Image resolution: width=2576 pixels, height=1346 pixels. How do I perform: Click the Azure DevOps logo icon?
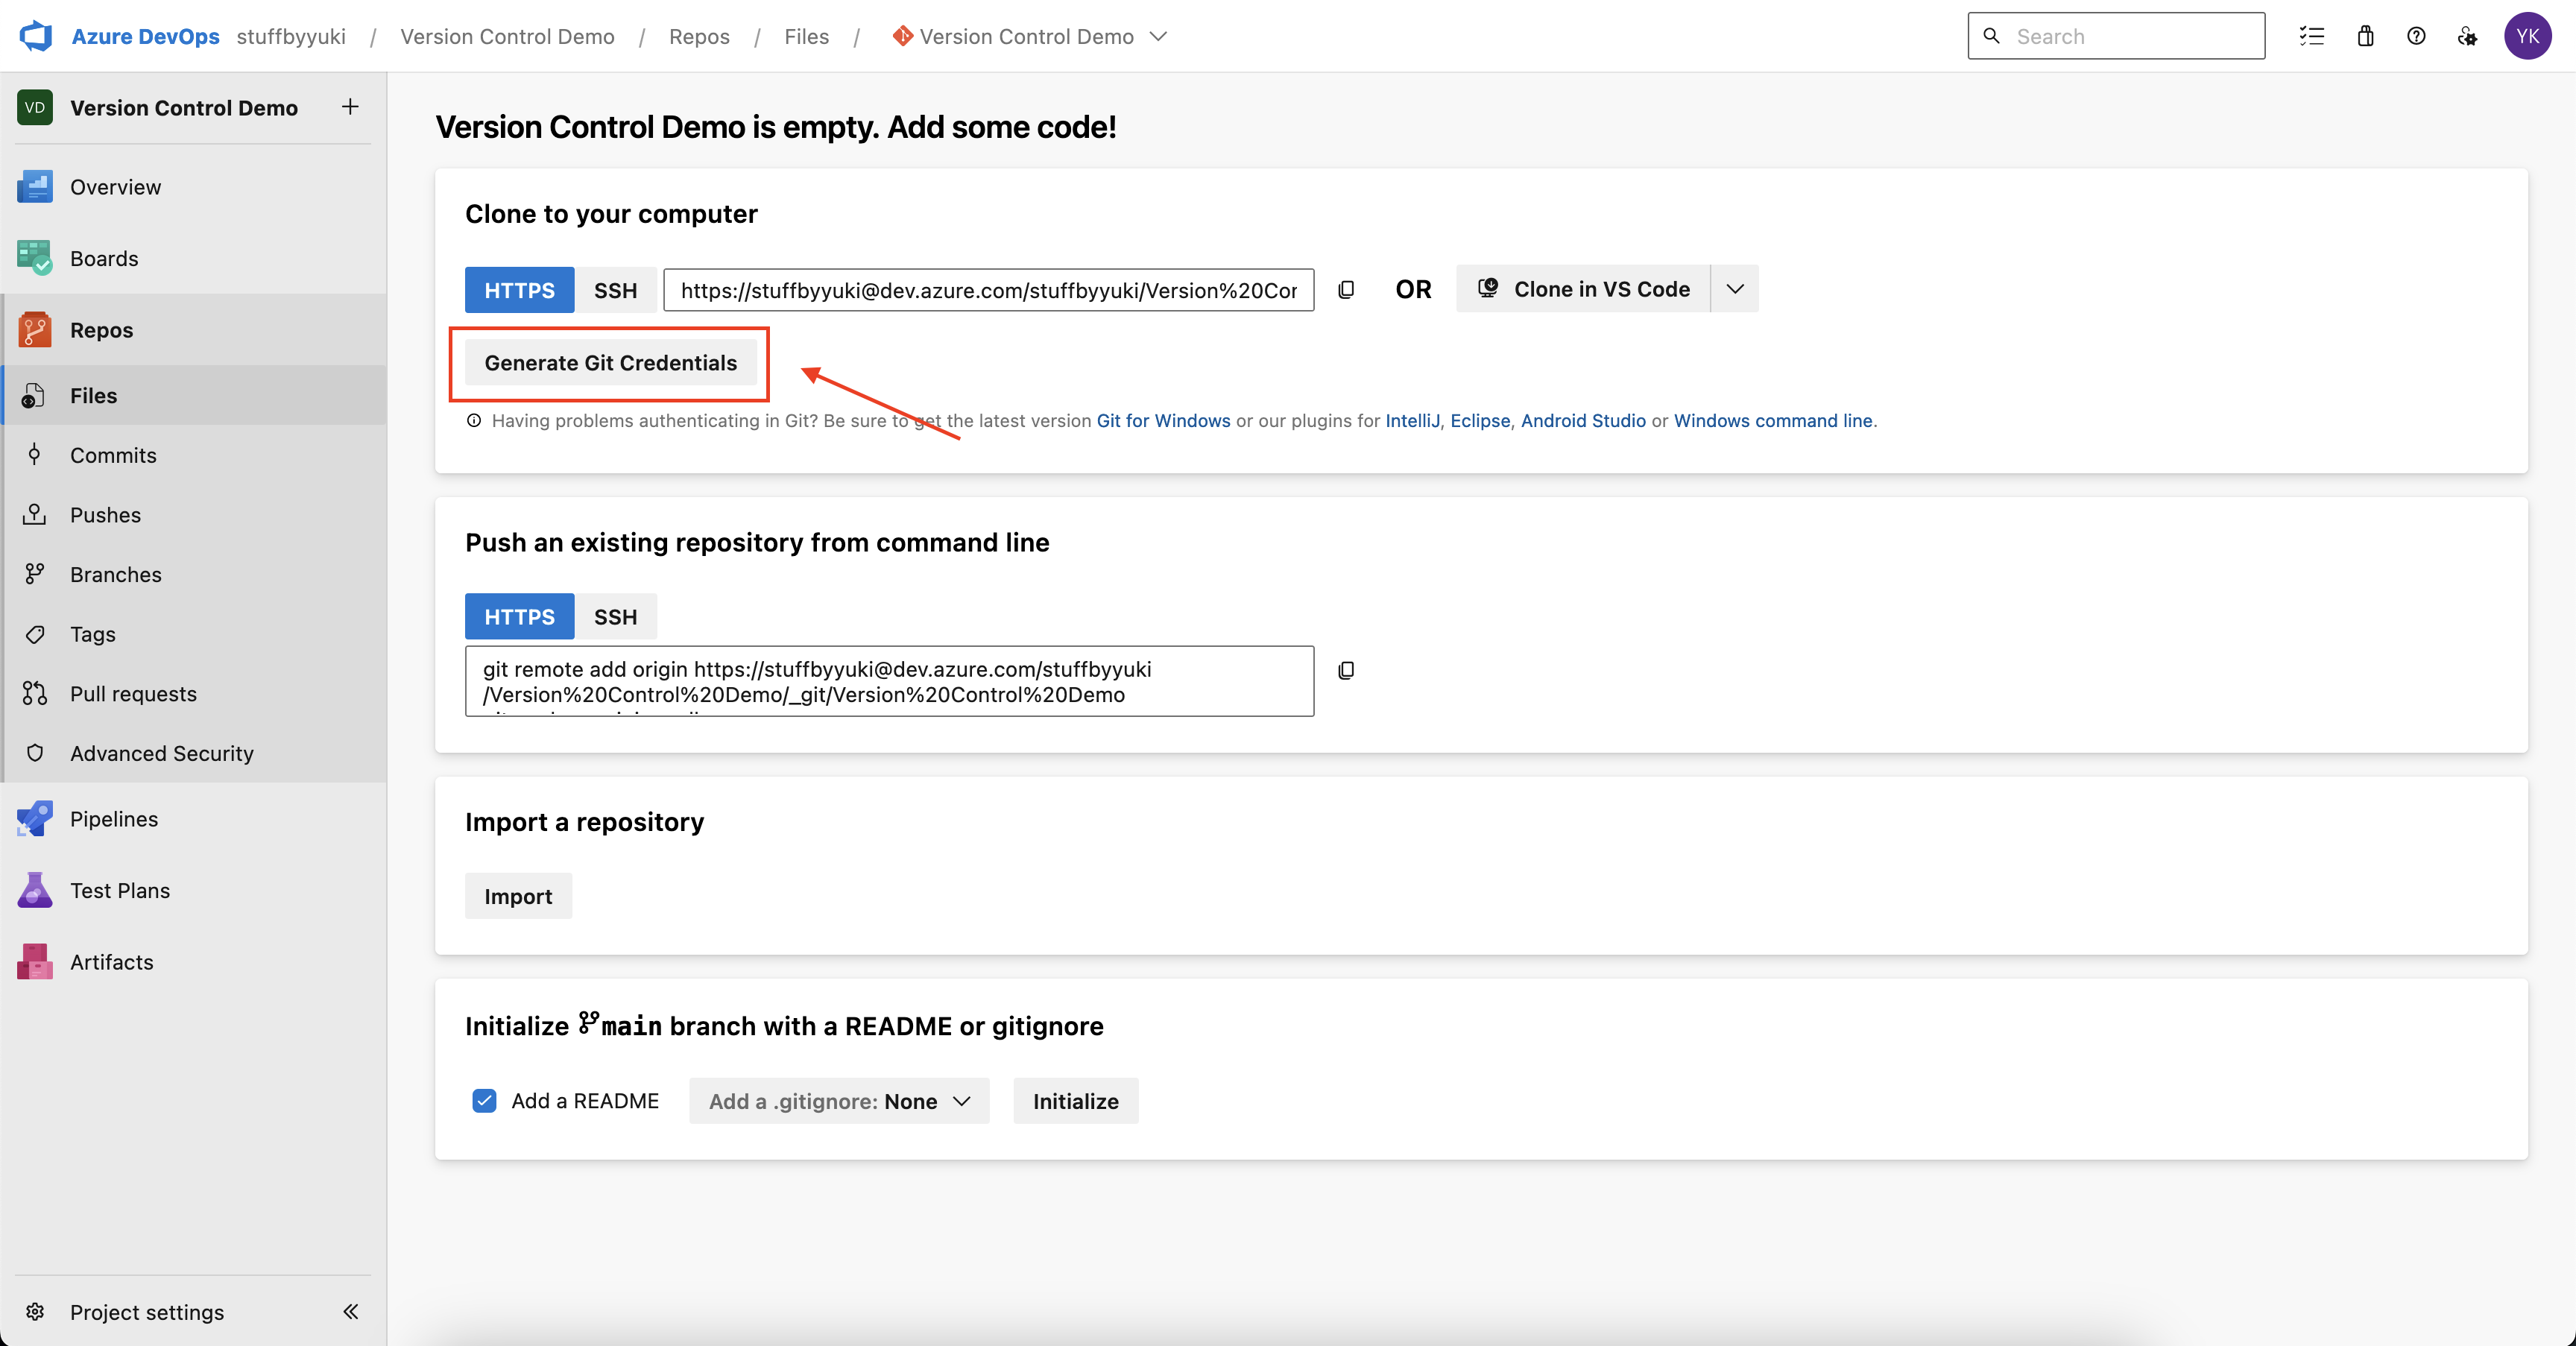(35, 36)
